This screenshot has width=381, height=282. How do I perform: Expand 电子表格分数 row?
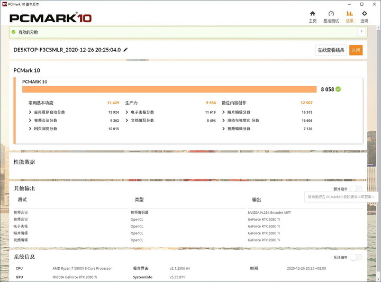click(127, 112)
